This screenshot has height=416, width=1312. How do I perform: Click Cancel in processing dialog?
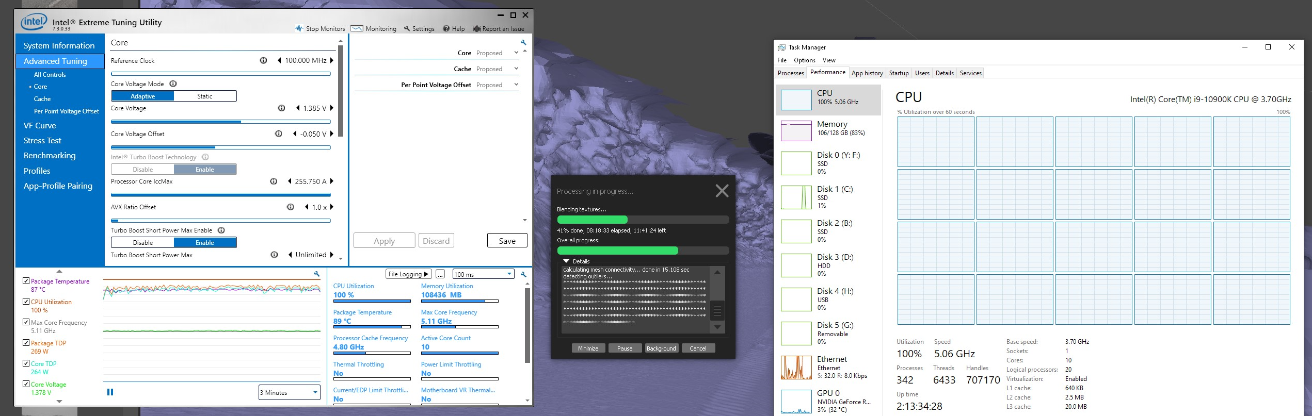[698, 348]
